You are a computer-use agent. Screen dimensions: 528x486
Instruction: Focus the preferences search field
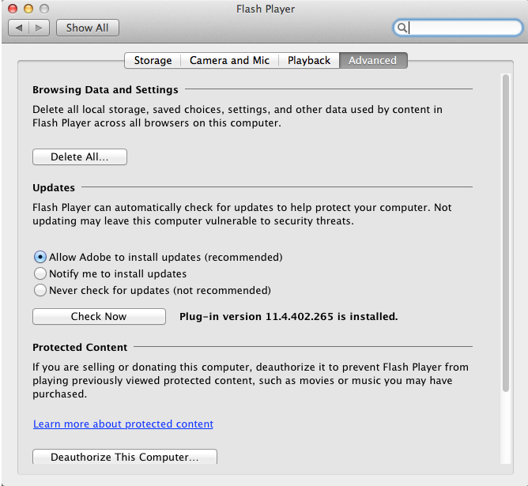click(x=458, y=27)
